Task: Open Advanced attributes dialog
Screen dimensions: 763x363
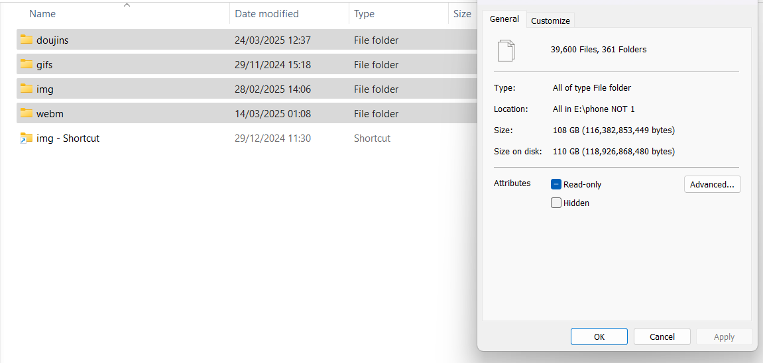Action: [713, 184]
